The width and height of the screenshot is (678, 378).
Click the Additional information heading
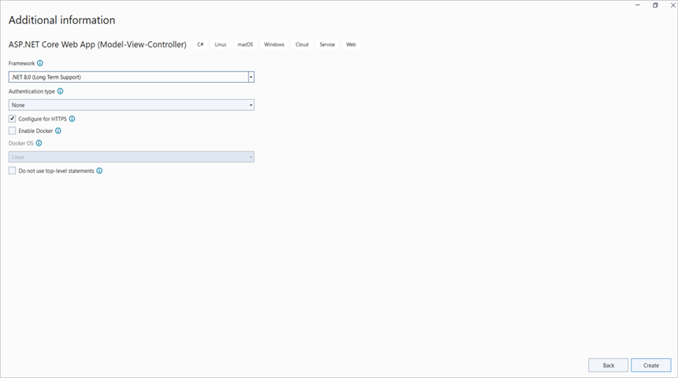61,20
